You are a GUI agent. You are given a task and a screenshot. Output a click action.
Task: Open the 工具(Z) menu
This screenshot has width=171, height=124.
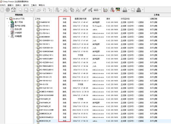click(34, 5)
